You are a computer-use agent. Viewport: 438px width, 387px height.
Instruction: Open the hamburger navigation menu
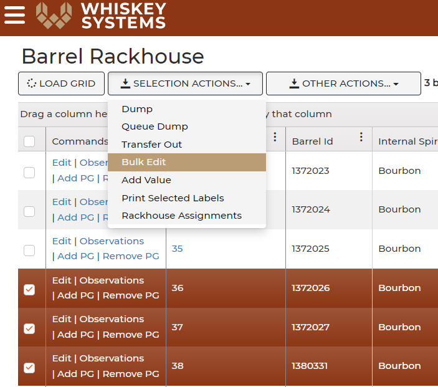click(14, 15)
